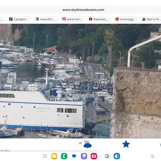This screenshot has width=161, height=161.
Task: Open the Categori... bookmark
Action: 19,19
